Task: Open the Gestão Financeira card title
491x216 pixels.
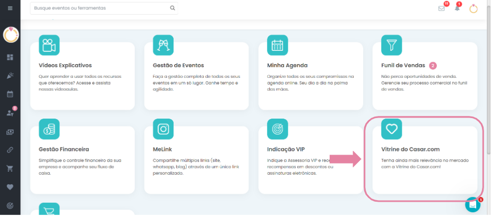Action: pyautogui.click(x=64, y=149)
